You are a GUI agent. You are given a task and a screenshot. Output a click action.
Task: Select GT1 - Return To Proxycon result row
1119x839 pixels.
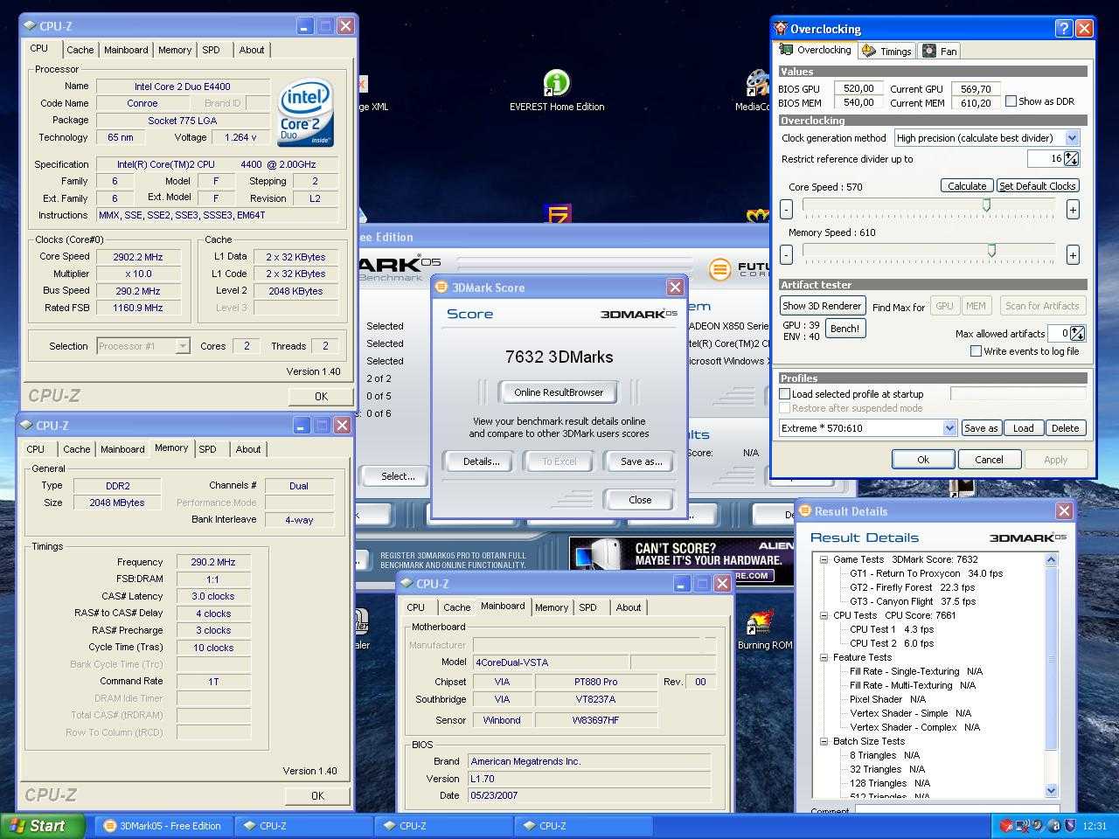coord(926,573)
